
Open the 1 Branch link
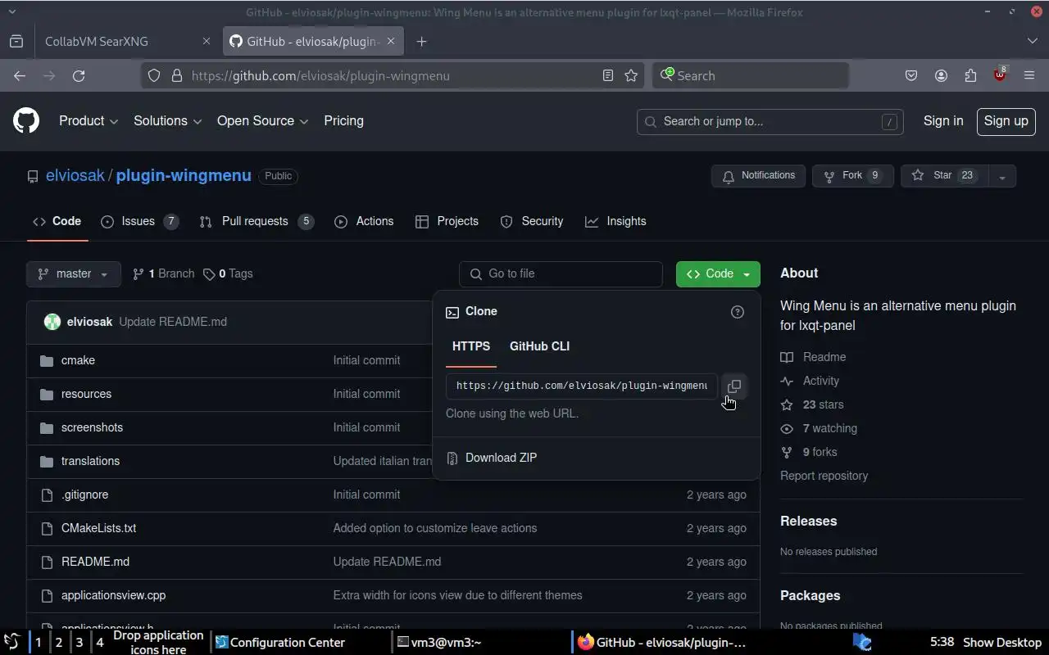[164, 273]
